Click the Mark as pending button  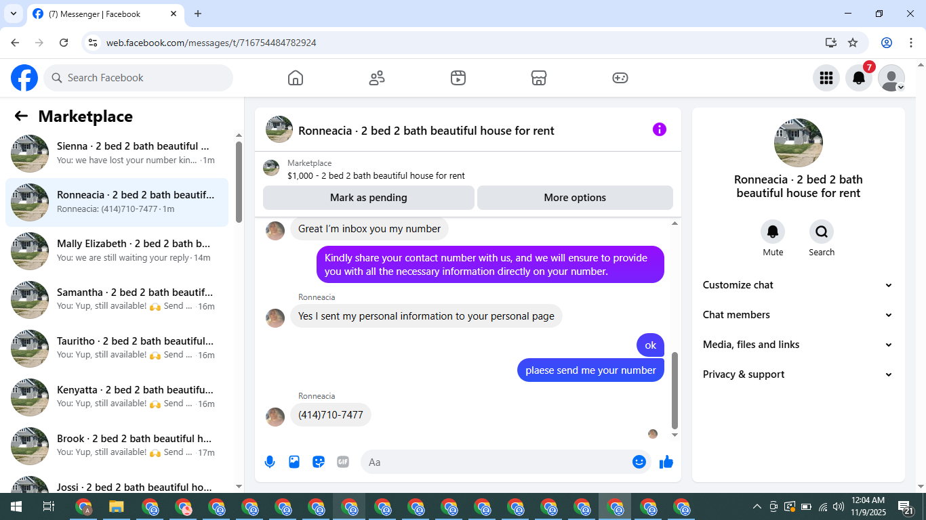coord(369,198)
